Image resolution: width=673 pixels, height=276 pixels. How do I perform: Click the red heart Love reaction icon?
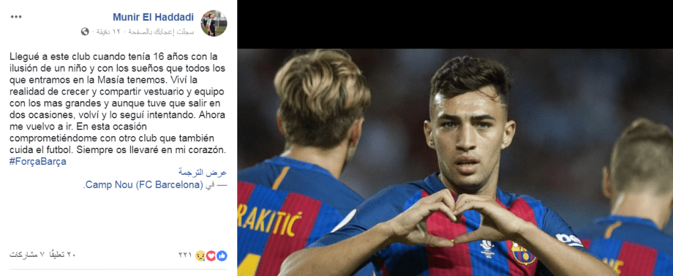click(x=211, y=256)
